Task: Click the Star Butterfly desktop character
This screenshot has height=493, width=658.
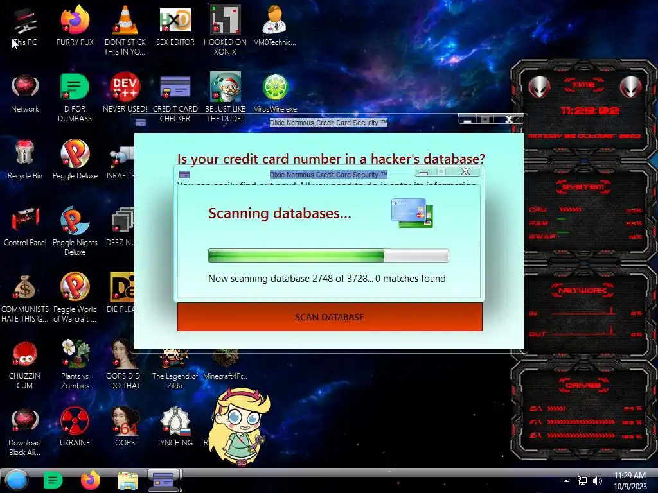Action: pos(239,427)
